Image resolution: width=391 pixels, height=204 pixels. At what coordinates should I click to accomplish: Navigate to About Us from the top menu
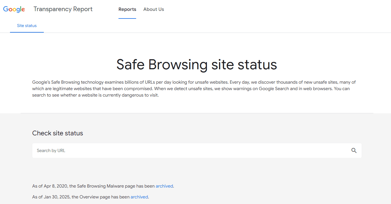click(153, 9)
